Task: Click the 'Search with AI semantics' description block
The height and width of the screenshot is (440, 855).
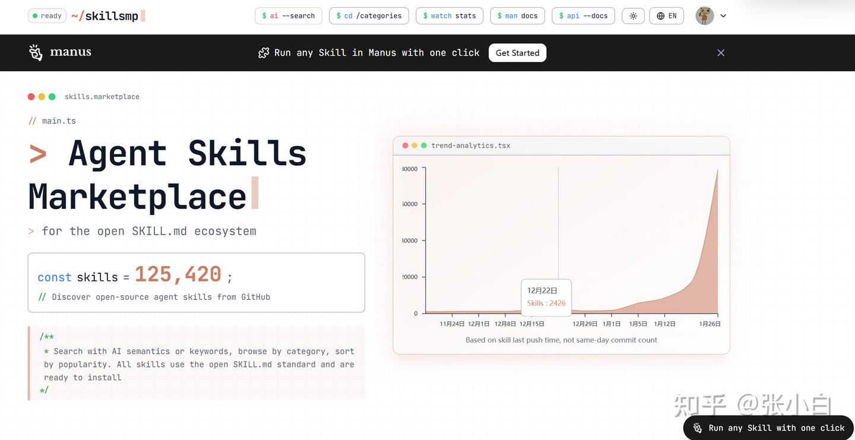Action: pos(197,363)
